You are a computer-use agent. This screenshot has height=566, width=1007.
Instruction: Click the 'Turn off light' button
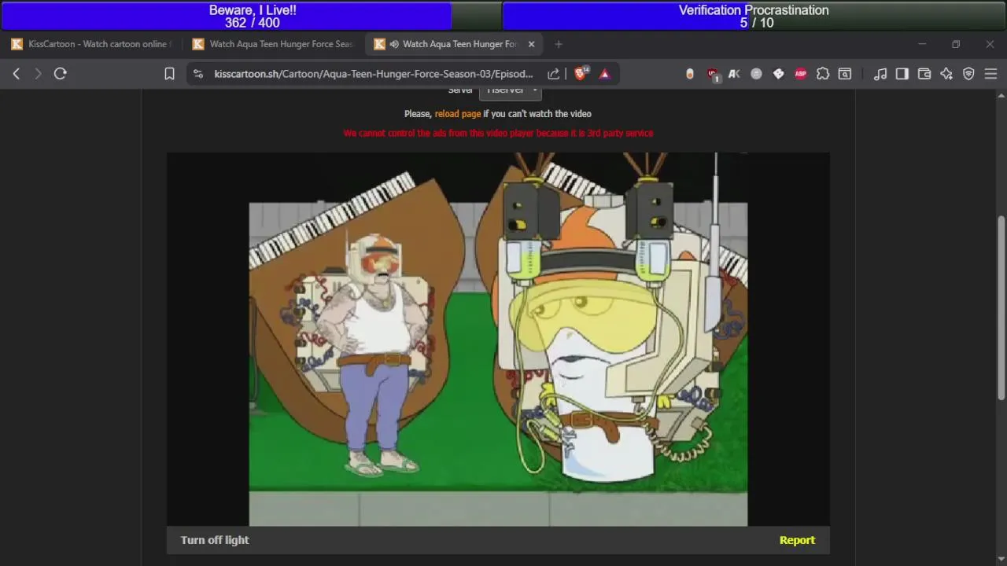point(215,540)
